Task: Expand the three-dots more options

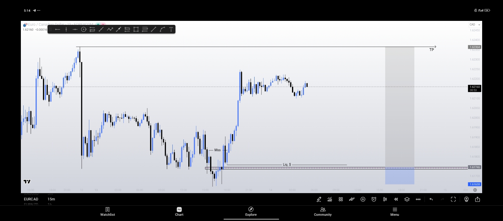Action: click(418, 199)
